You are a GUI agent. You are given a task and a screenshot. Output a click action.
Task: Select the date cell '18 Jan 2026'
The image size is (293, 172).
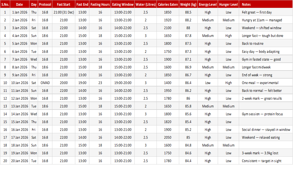20,145
